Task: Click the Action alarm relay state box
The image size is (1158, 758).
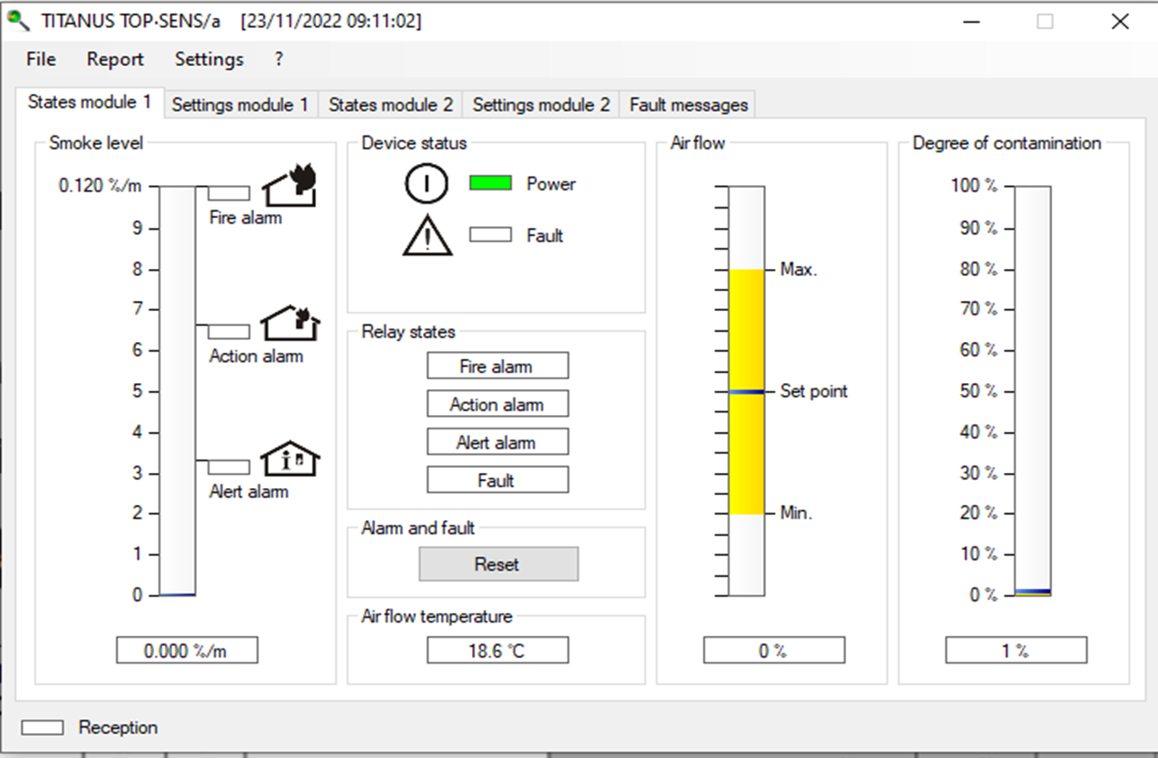Action: pyautogui.click(x=497, y=404)
